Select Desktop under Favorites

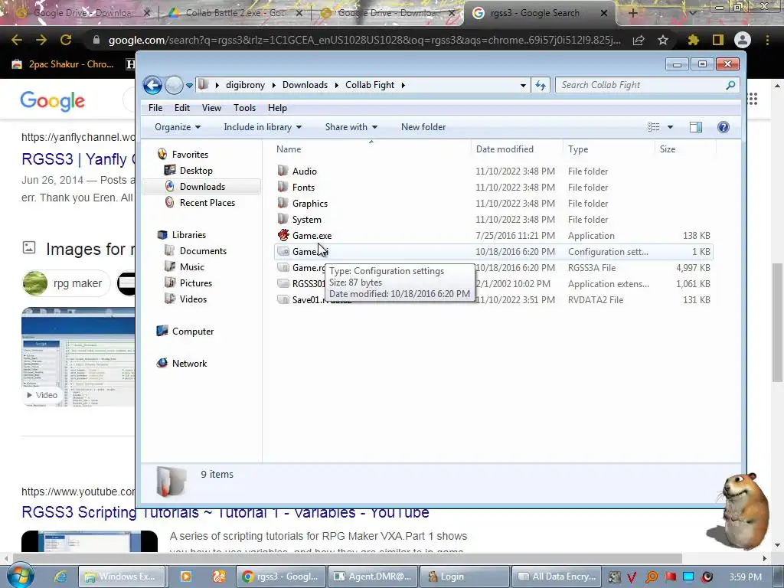tap(196, 171)
